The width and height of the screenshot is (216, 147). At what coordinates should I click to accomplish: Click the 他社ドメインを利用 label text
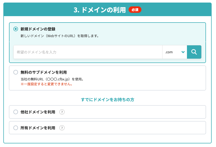pos(38,112)
